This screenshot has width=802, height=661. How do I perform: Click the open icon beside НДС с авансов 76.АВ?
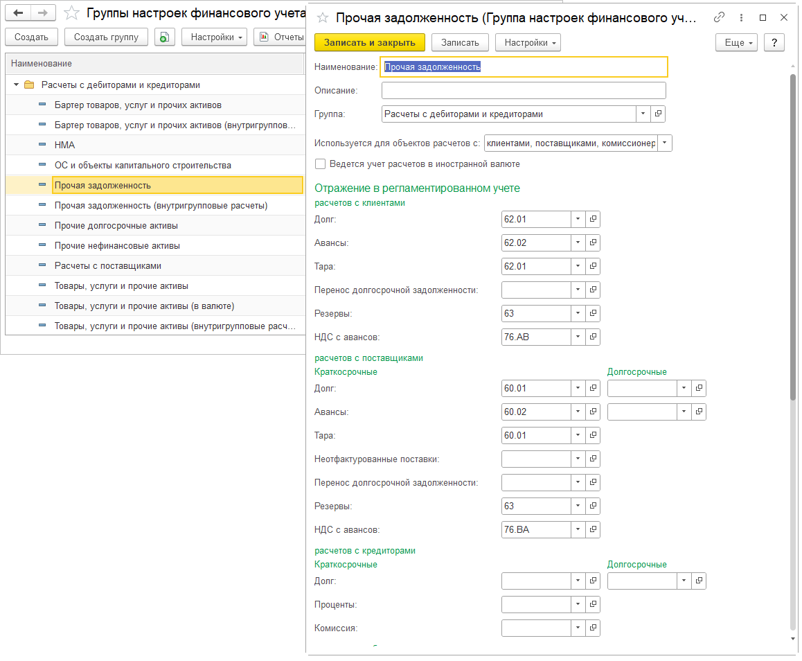pyautogui.click(x=593, y=337)
